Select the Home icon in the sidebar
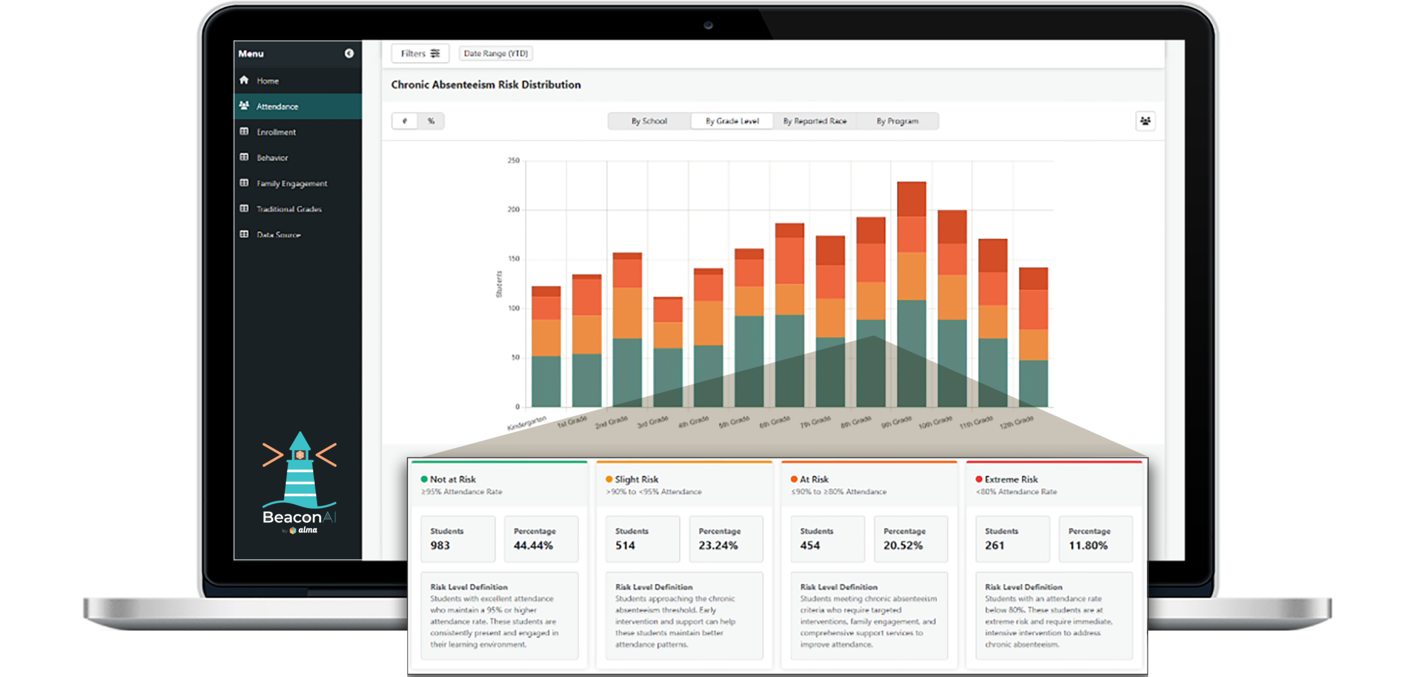The height and width of the screenshot is (677, 1415). point(245,81)
